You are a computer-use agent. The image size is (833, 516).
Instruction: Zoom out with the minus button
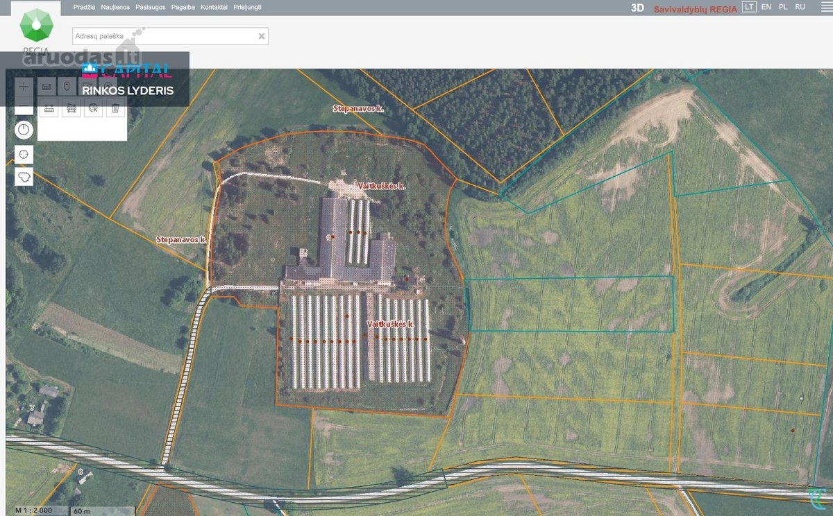coord(24,107)
